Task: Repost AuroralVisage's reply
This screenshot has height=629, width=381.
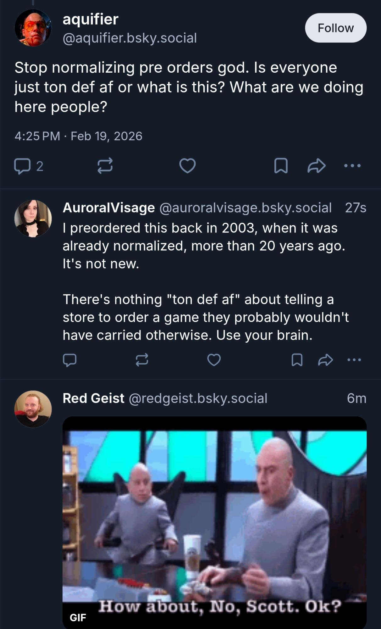Action: 142,360
